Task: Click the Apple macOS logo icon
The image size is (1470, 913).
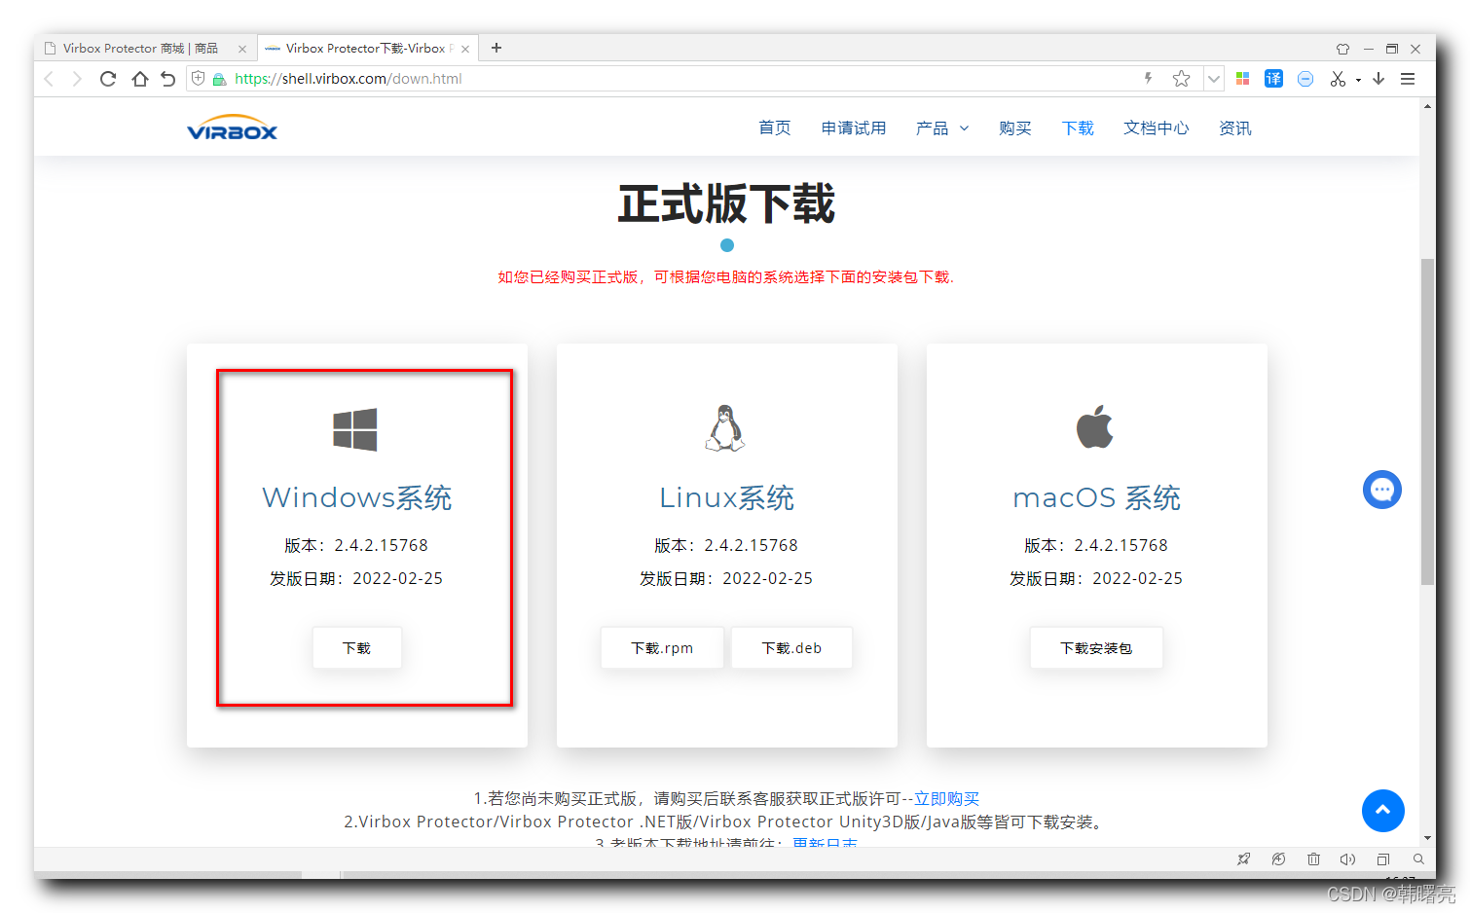Action: click(1095, 426)
